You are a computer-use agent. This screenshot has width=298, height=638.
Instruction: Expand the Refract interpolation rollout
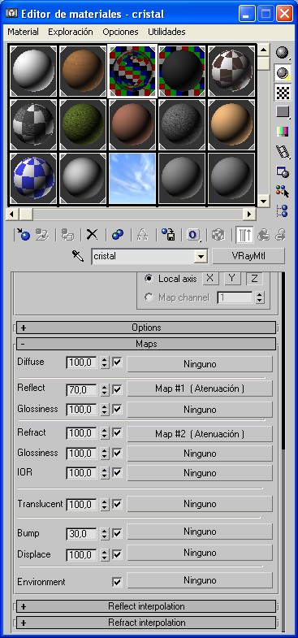point(146,623)
